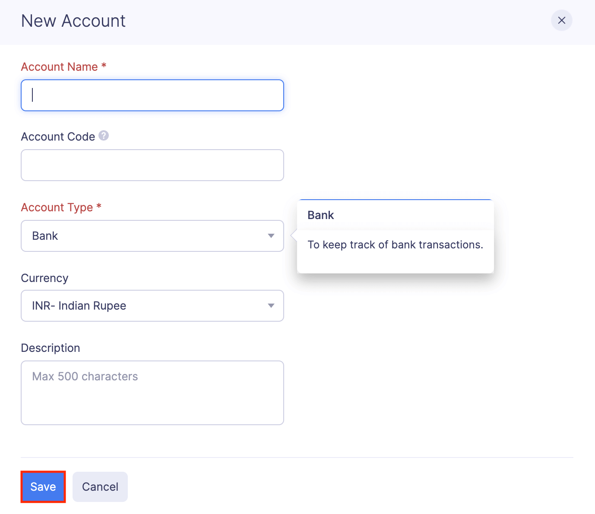Click inside the Account Code field
The image size is (595, 514).
tap(152, 165)
